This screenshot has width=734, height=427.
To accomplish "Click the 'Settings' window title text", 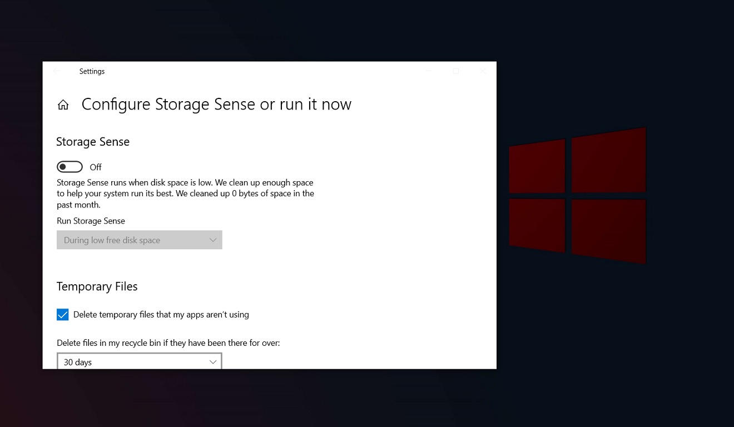I will click(x=92, y=71).
